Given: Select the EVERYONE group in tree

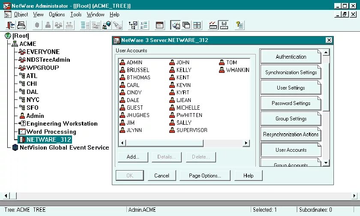Looking at the screenshot, I should [x=43, y=52].
